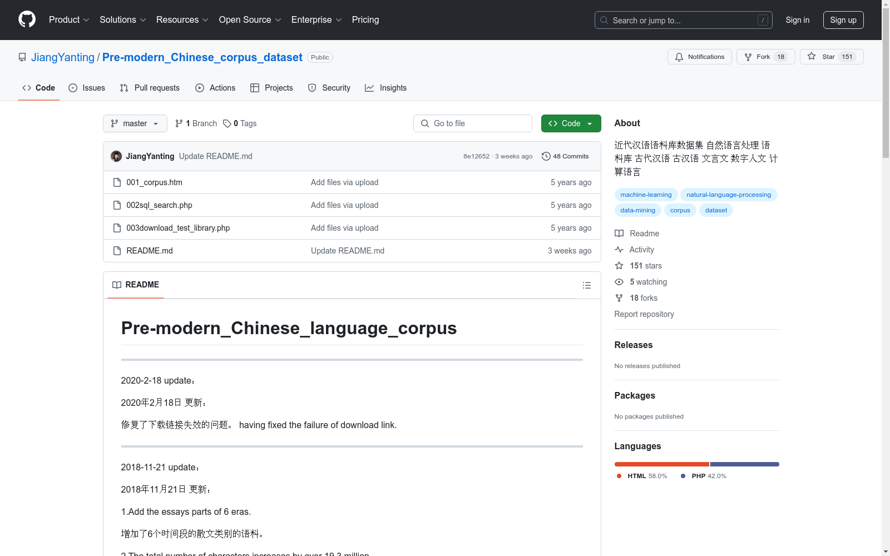Image resolution: width=890 pixels, height=556 pixels.
Task: Click the star icon to star repository
Action: pos(812,56)
